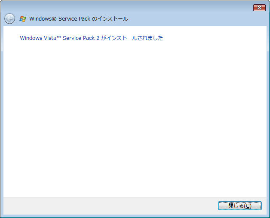Click the number 2 in the message
The width and height of the screenshot is (270, 218).
pyautogui.click(x=98, y=38)
